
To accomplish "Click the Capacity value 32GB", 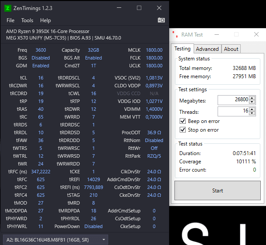I will point(93,50).
